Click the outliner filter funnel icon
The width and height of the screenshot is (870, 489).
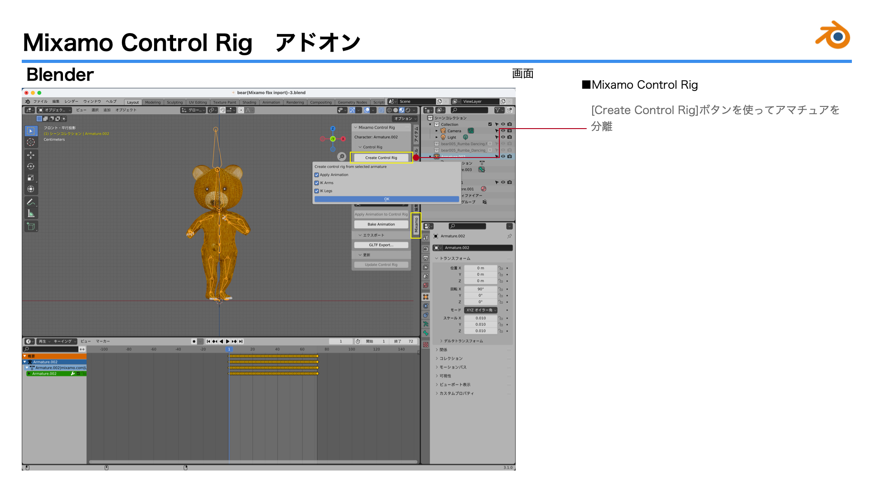[498, 110]
